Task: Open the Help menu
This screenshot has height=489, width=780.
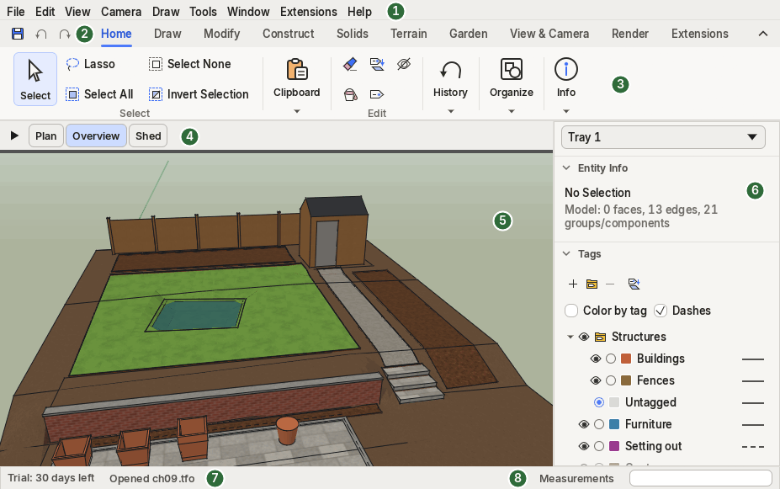Action: tap(359, 12)
